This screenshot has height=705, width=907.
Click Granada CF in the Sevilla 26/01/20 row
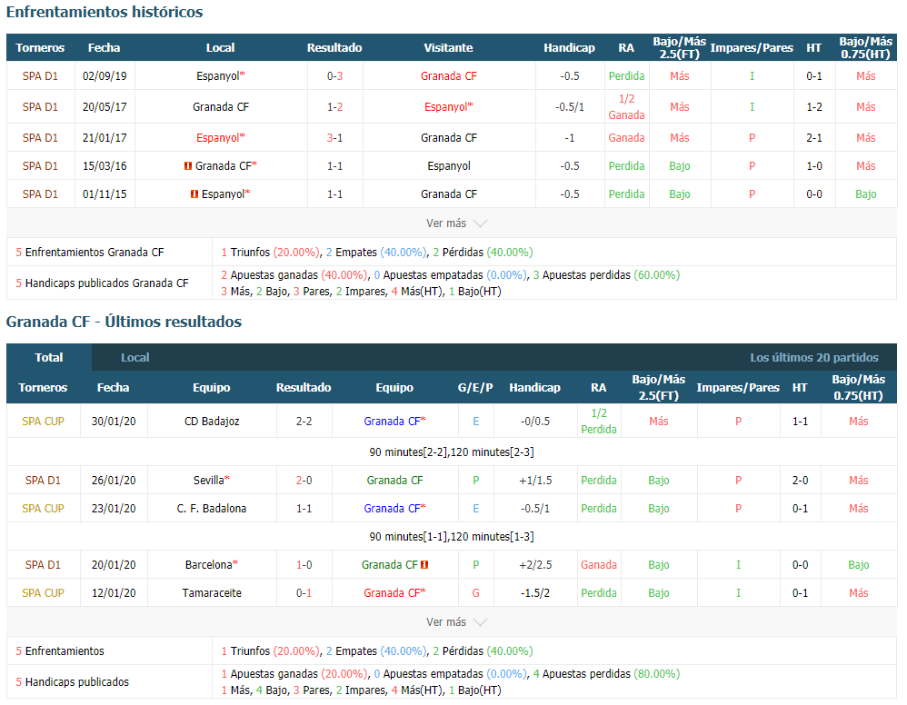pos(394,481)
